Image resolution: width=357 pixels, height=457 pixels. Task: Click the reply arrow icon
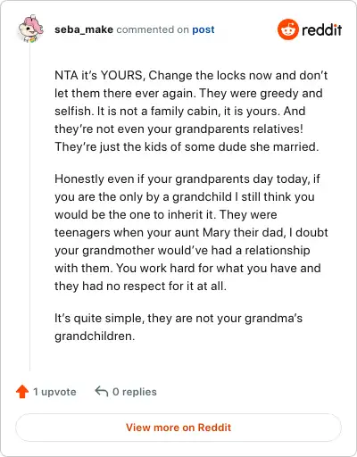click(102, 391)
